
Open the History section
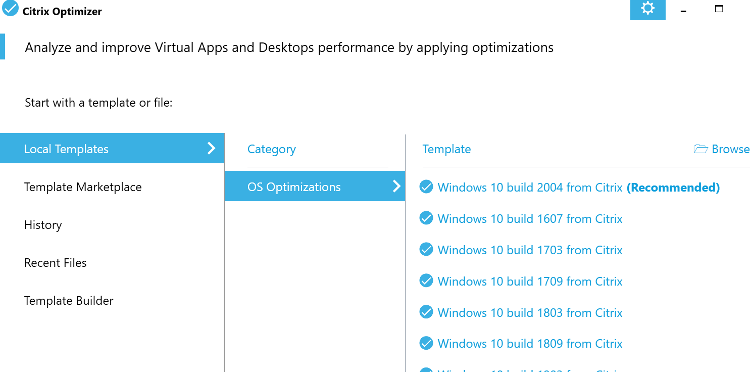point(43,225)
